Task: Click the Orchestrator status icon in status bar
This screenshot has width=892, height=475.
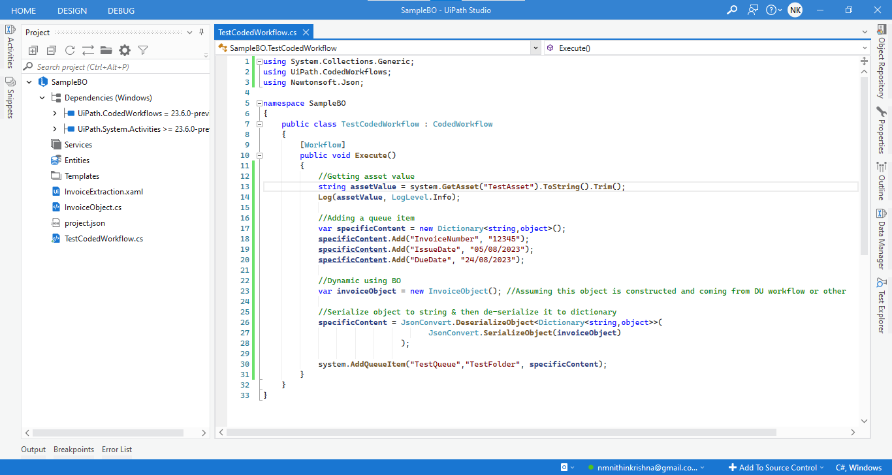Action: coord(564,467)
